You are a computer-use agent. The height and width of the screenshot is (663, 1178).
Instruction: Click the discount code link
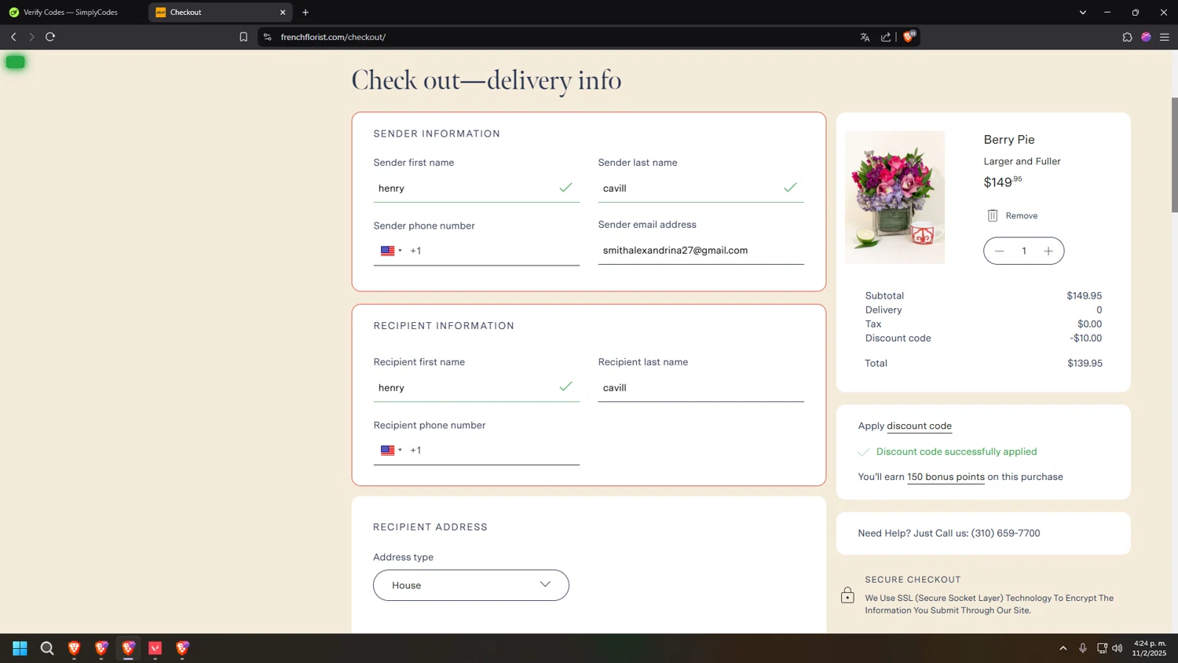(x=919, y=426)
